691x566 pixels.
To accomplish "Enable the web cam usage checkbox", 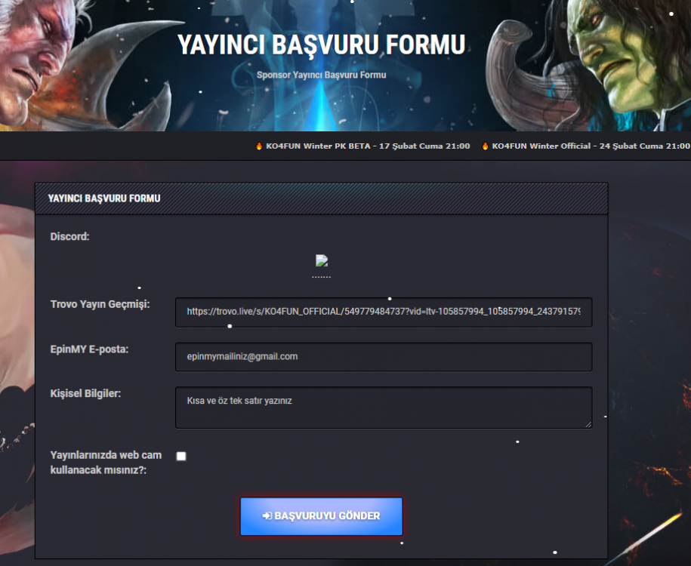I will click(181, 456).
